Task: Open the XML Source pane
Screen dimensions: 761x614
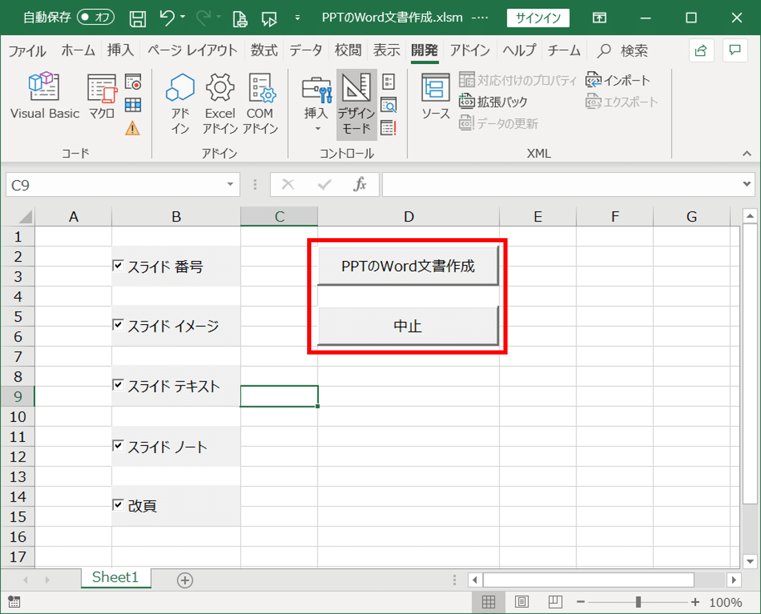Action: (435, 96)
